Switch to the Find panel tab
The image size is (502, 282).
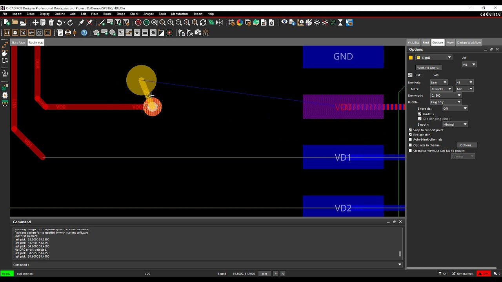(426, 42)
